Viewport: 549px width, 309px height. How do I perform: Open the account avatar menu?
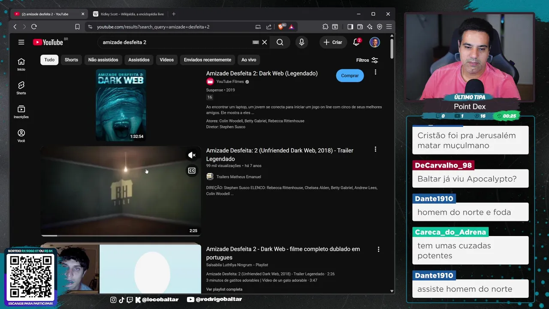point(374,42)
